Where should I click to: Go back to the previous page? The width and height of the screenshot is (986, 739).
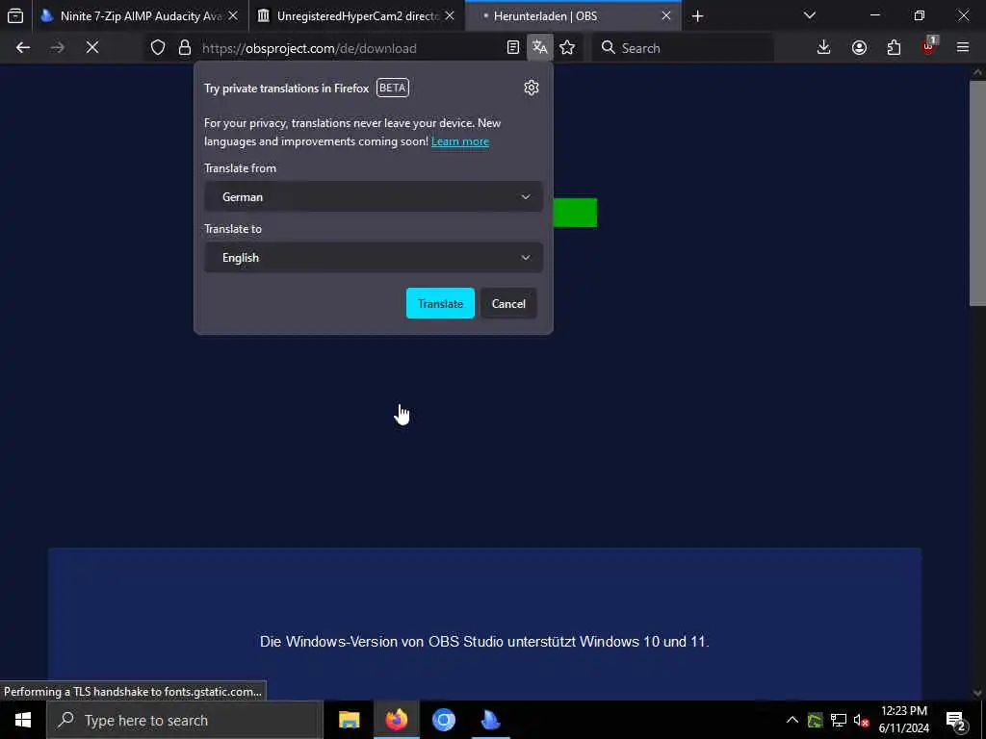click(23, 48)
